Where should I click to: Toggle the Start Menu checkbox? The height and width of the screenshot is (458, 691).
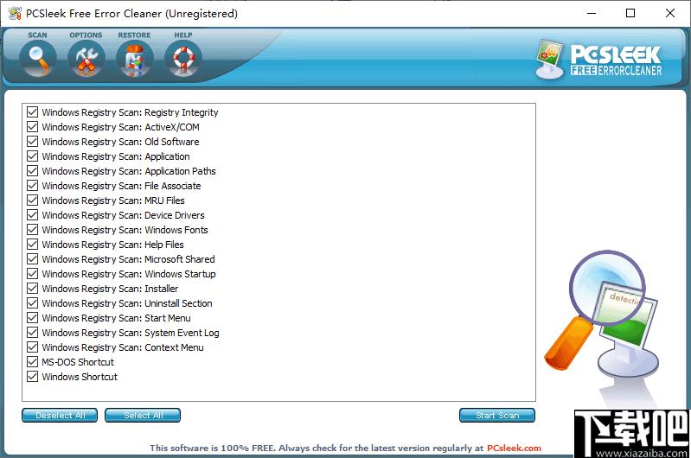32,317
